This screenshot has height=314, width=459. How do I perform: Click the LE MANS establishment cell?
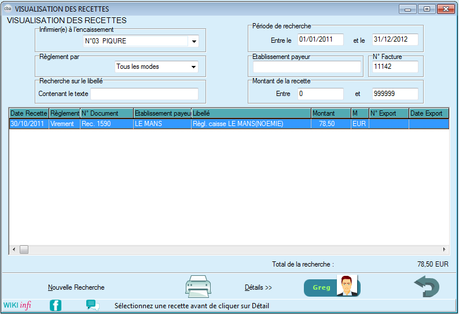[x=163, y=124]
